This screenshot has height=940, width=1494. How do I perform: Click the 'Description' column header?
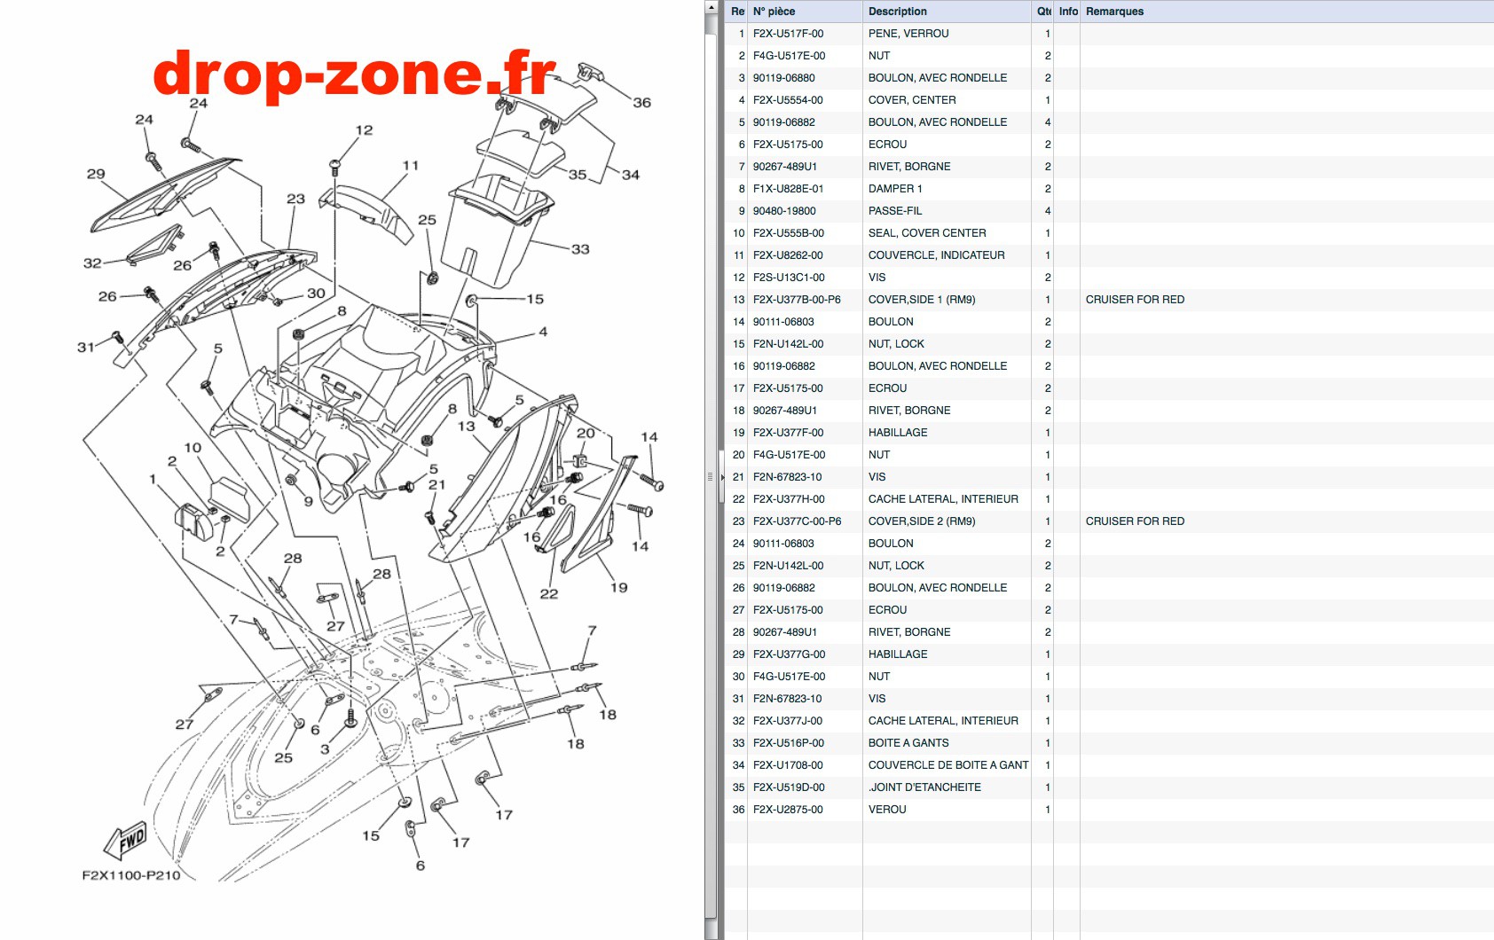coord(947,12)
